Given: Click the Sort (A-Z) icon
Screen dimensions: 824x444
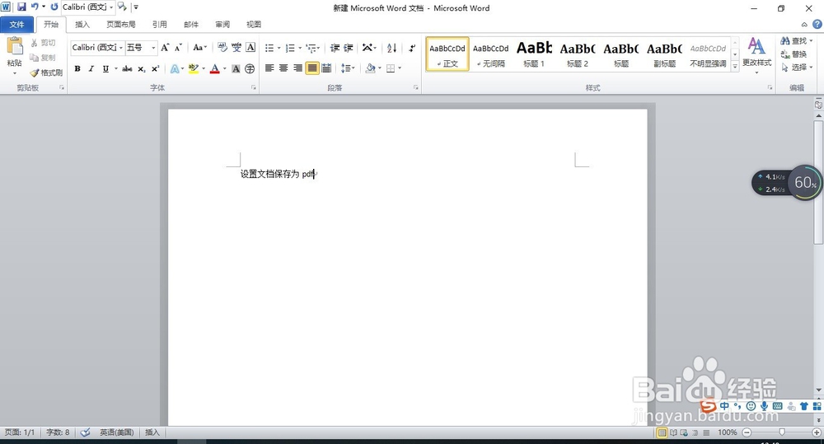Looking at the screenshot, I should (391, 49).
